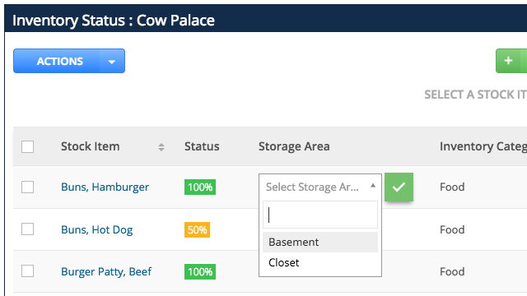
Task: Toggle the select-all checkbox in the header
Action: 27,146
